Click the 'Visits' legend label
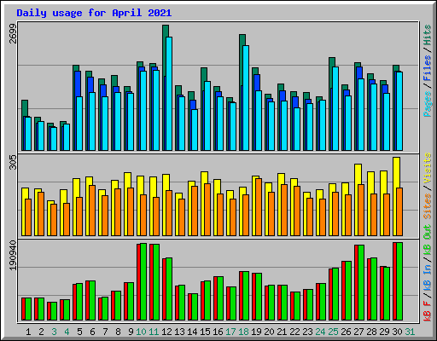 pos(427,168)
